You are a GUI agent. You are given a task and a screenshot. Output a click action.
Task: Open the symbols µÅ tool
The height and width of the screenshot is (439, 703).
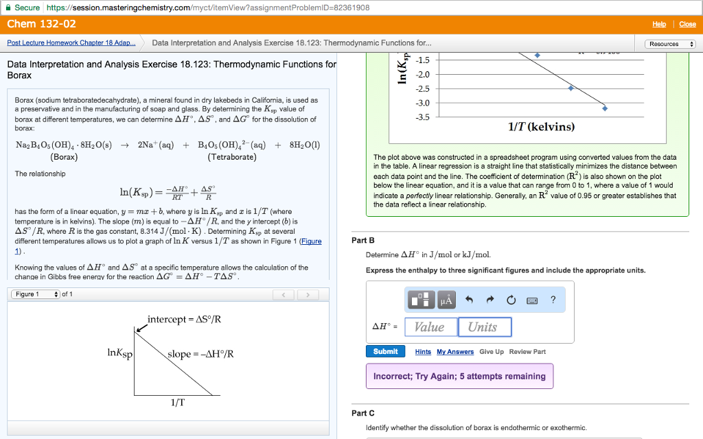tap(446, 300)
